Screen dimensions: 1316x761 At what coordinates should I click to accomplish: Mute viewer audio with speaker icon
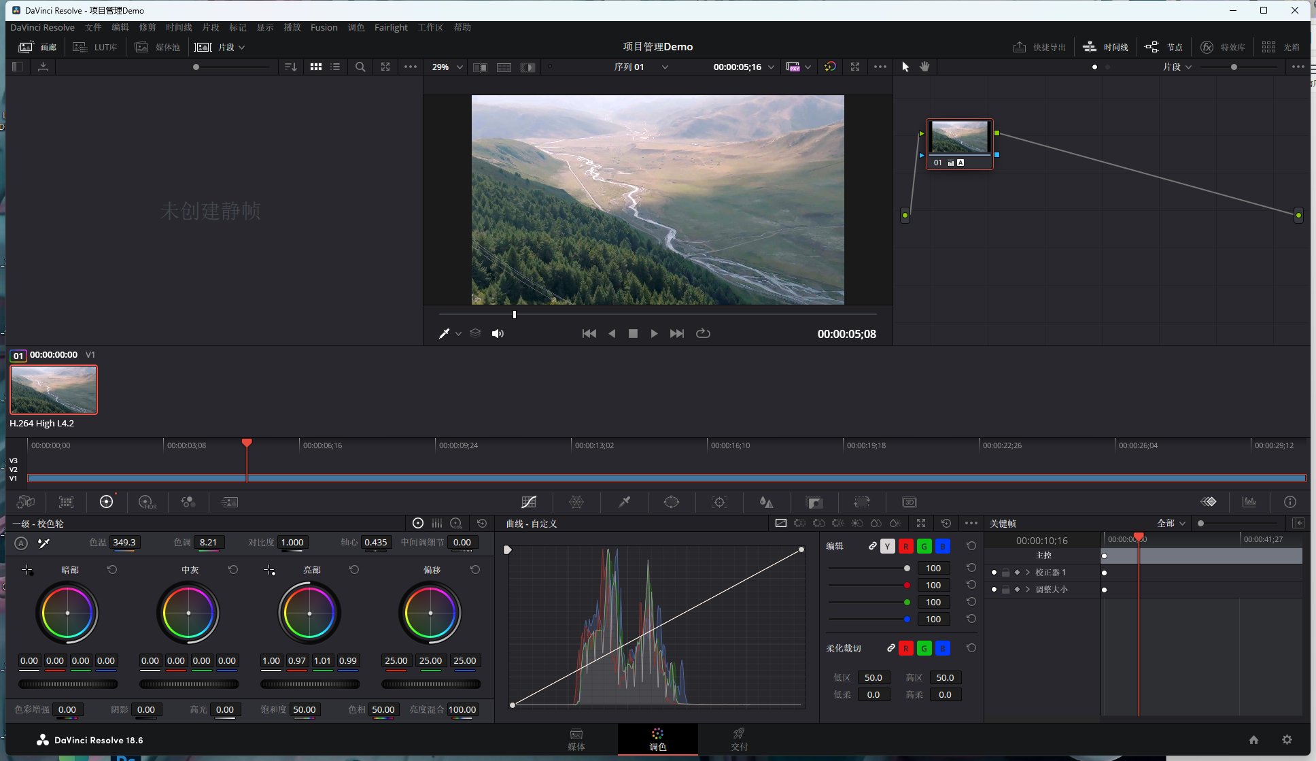point(498,333)
